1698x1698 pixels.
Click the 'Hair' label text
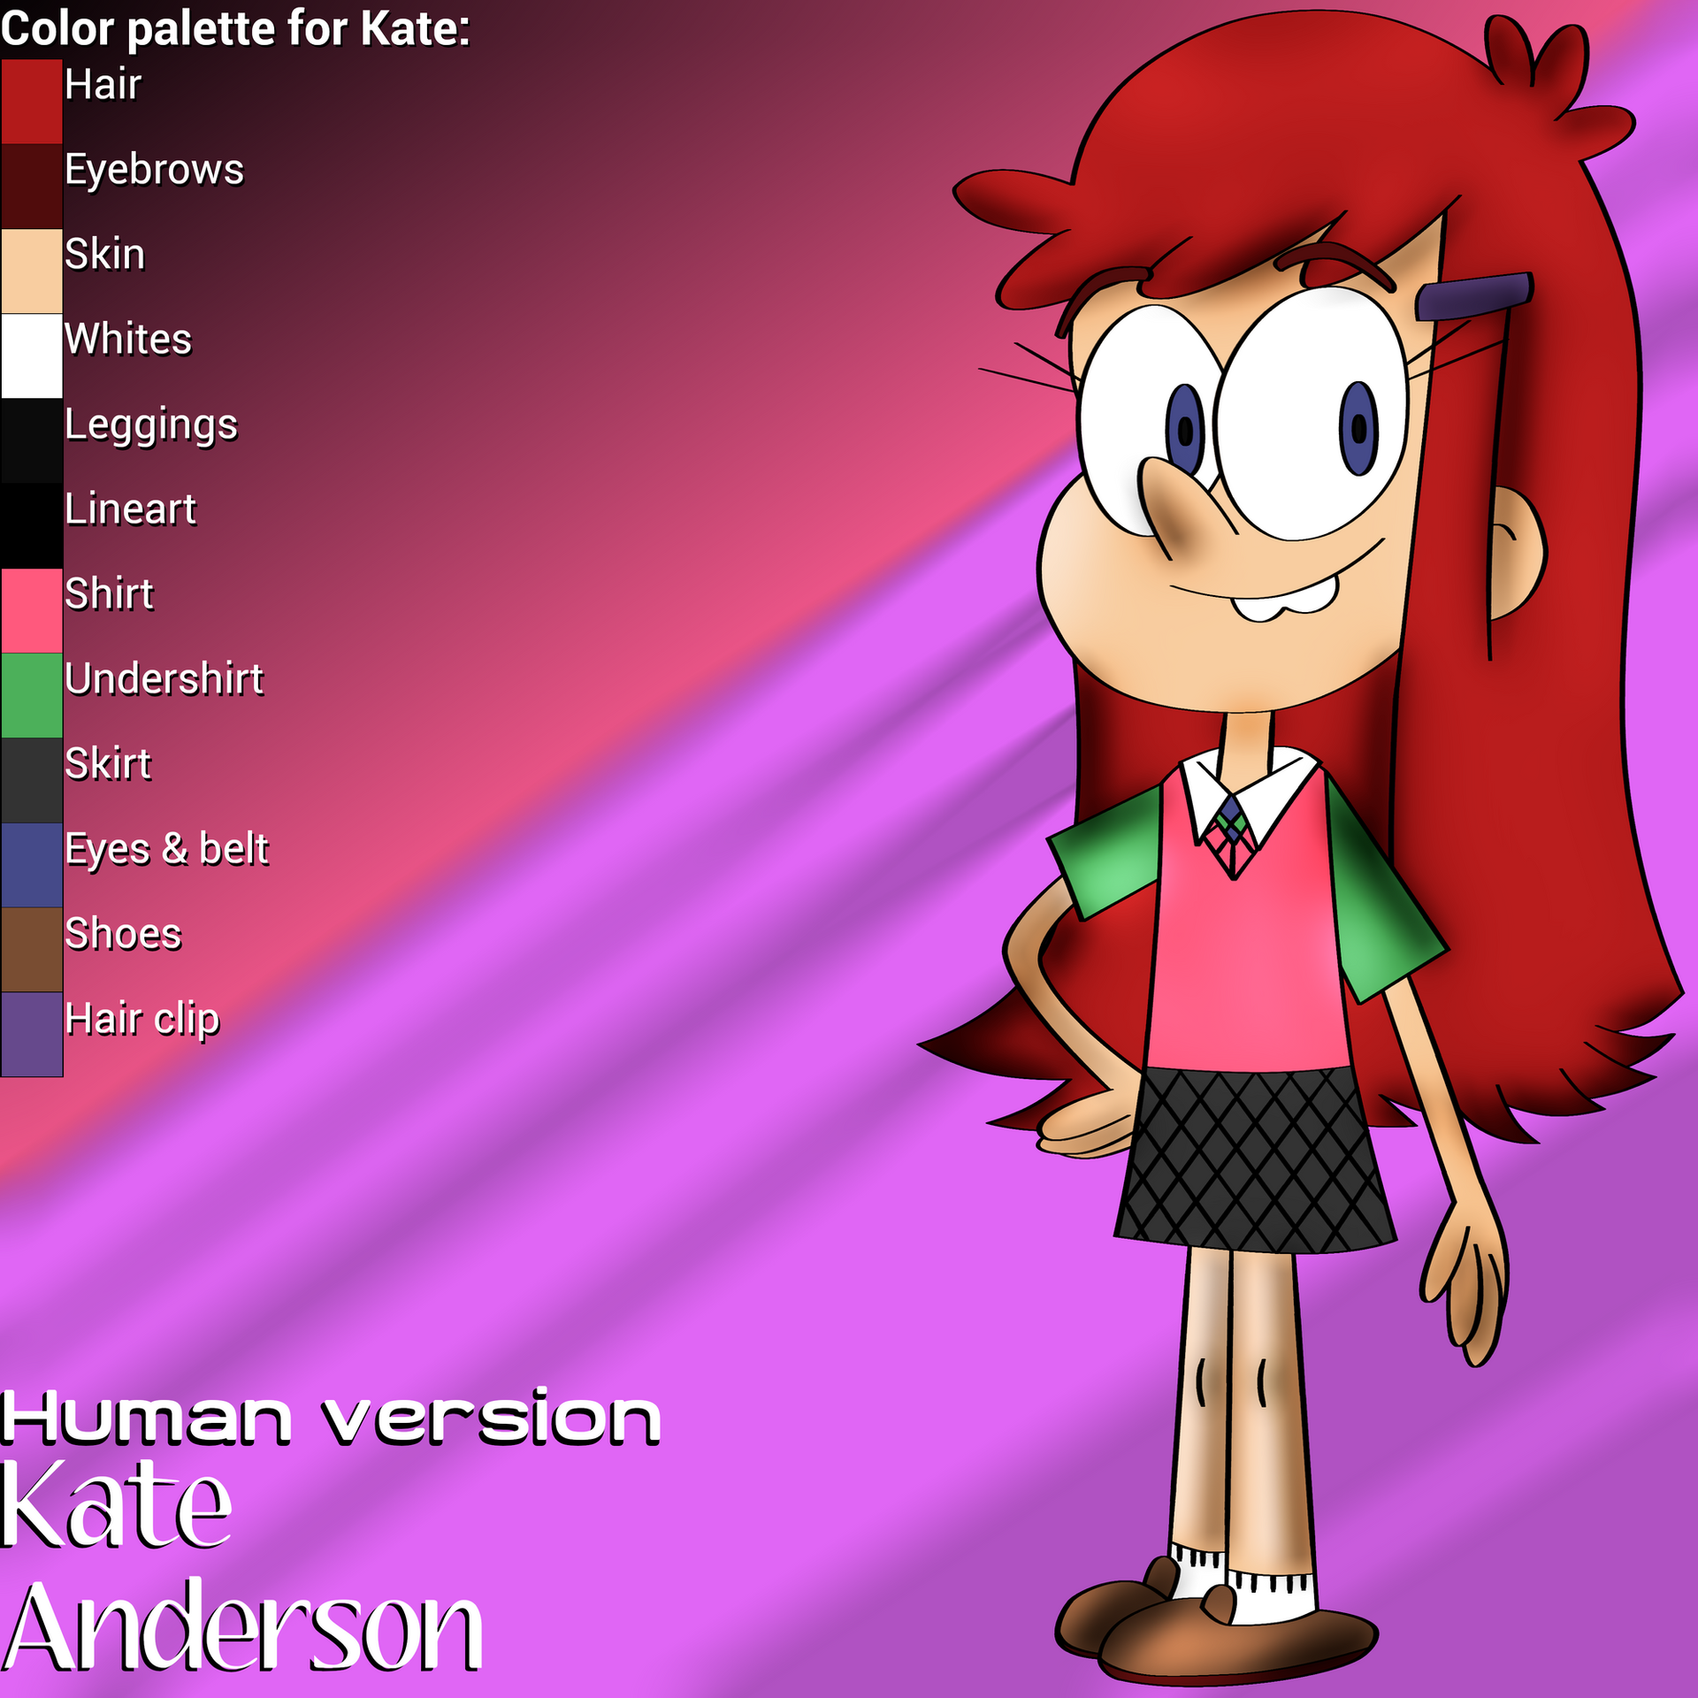[103, 85]
